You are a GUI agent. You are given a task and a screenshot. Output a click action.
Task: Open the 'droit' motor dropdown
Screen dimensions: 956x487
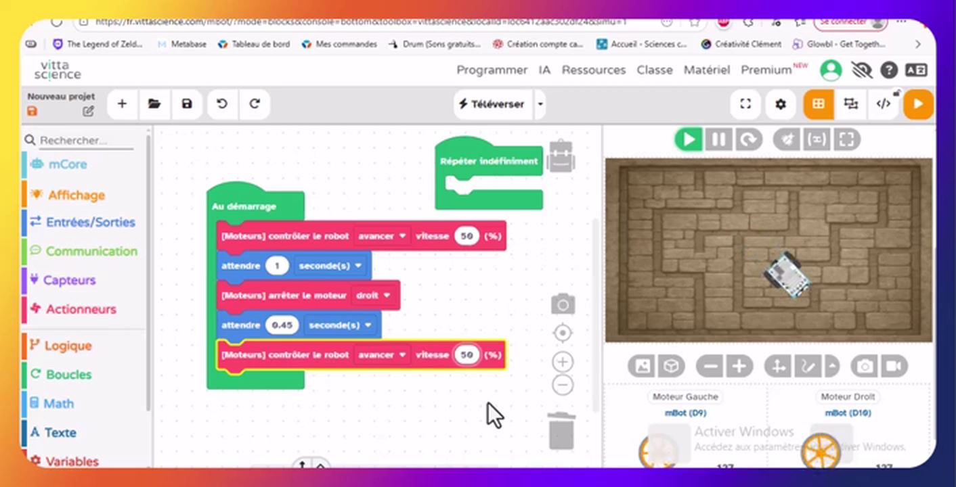pyautogui.click(x=373, y=296)
